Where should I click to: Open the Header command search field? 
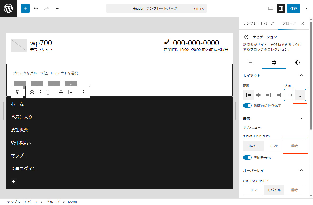point(156,8)
